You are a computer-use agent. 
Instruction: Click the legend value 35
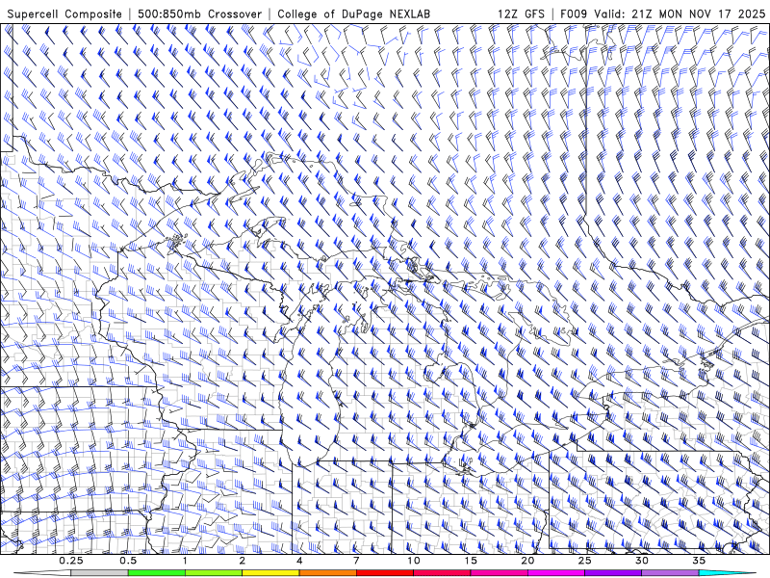pyautogui.click(x=699, y=561)
